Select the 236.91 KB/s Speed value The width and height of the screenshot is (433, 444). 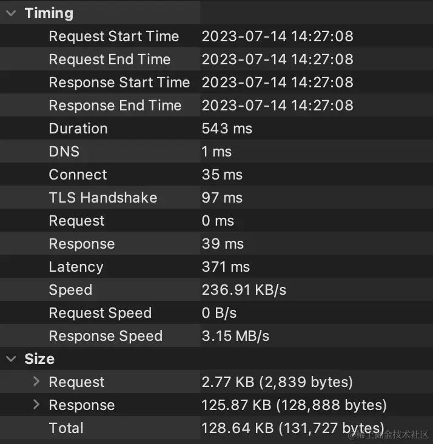244,290
